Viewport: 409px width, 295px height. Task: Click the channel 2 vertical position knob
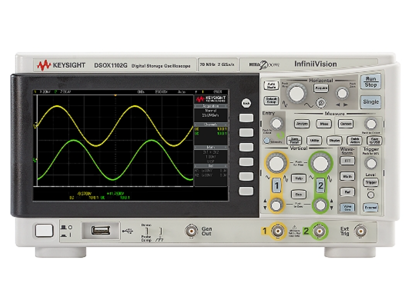pos(321,205)
